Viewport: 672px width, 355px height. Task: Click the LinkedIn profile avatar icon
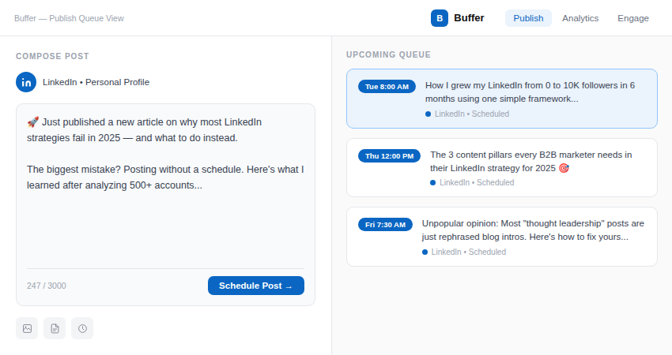click(x=26, y=82)
